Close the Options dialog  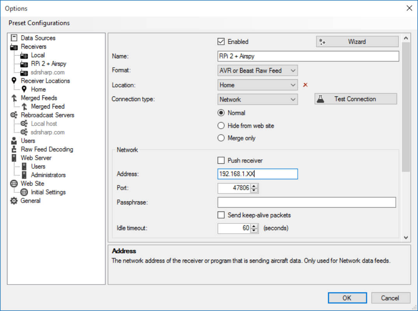tap(409, 8)
